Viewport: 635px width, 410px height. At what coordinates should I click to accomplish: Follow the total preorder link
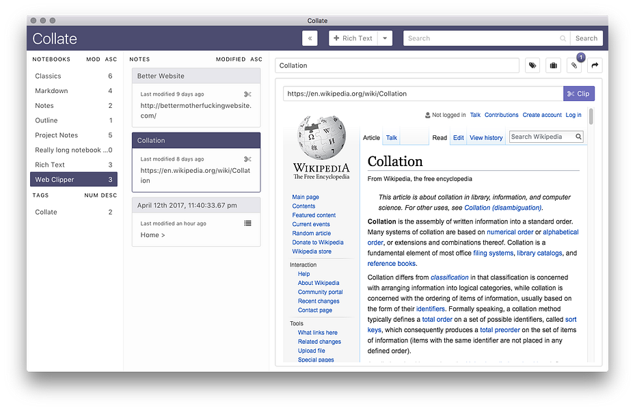[500, 330]
